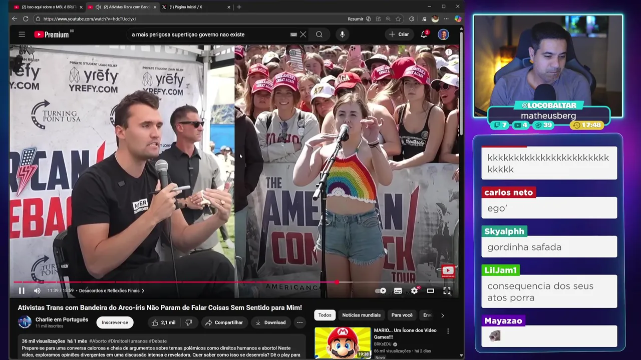Viewport: 641px width, 360px height.
Task: Select the Para você filter chip
Action: pyautogui.click(x=402, y=315)
